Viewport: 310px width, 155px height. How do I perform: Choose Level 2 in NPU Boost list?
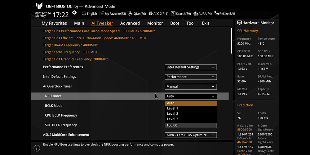click(191, 114)
